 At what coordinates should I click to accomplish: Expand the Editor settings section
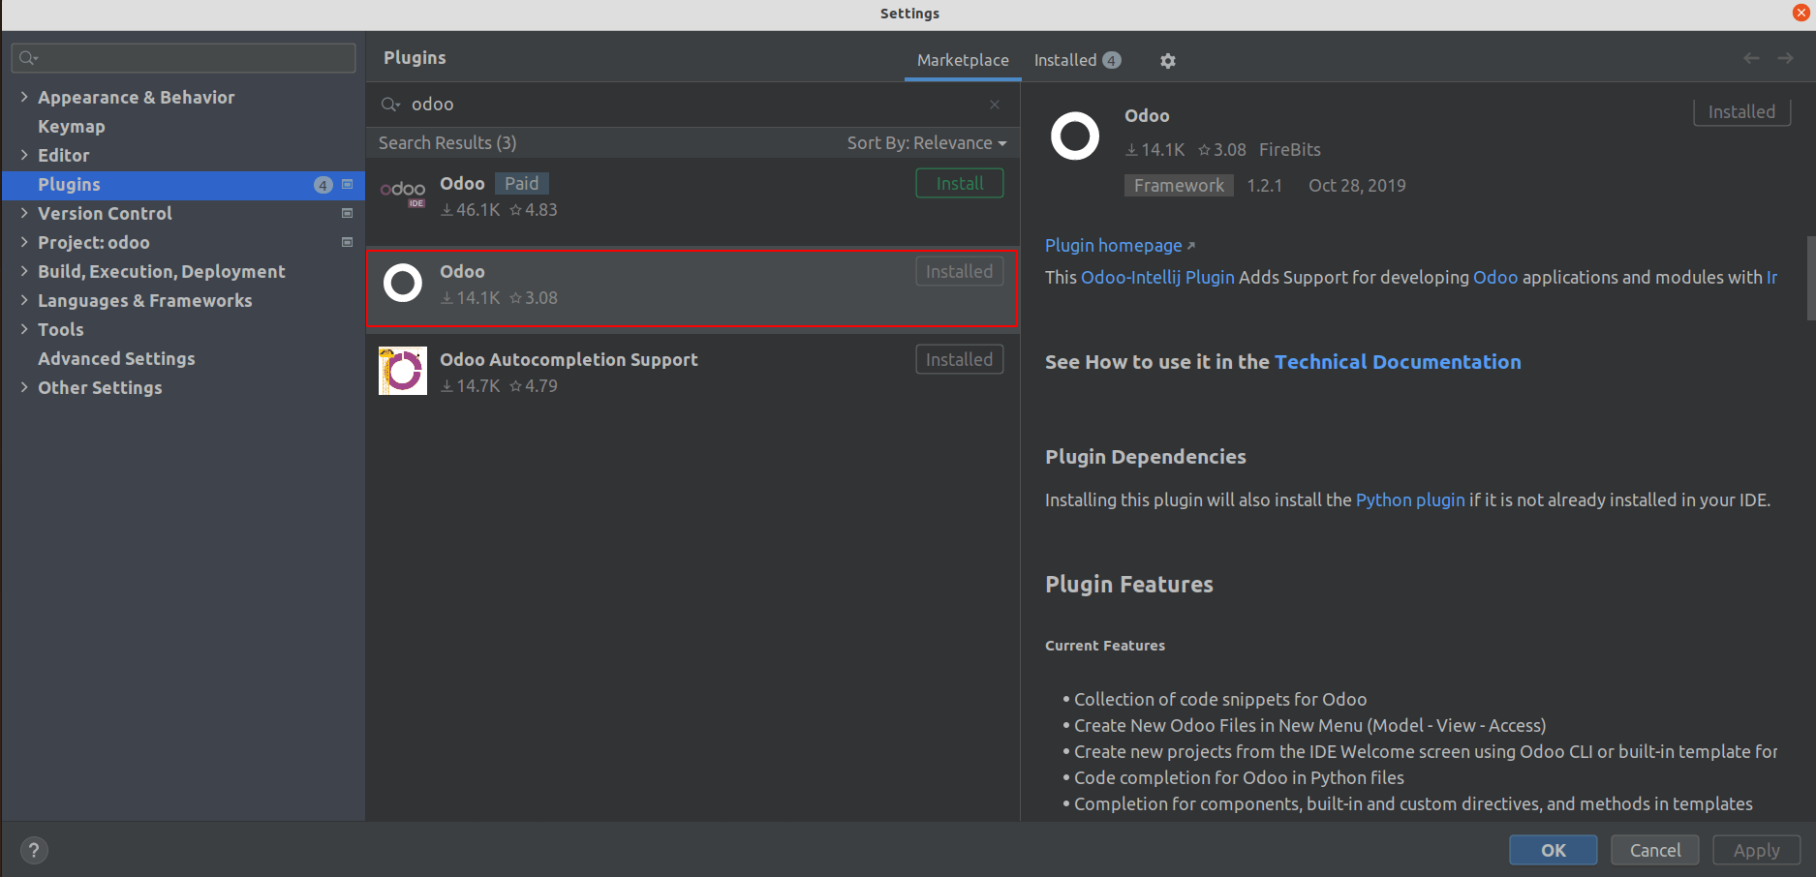click(24, 155)
